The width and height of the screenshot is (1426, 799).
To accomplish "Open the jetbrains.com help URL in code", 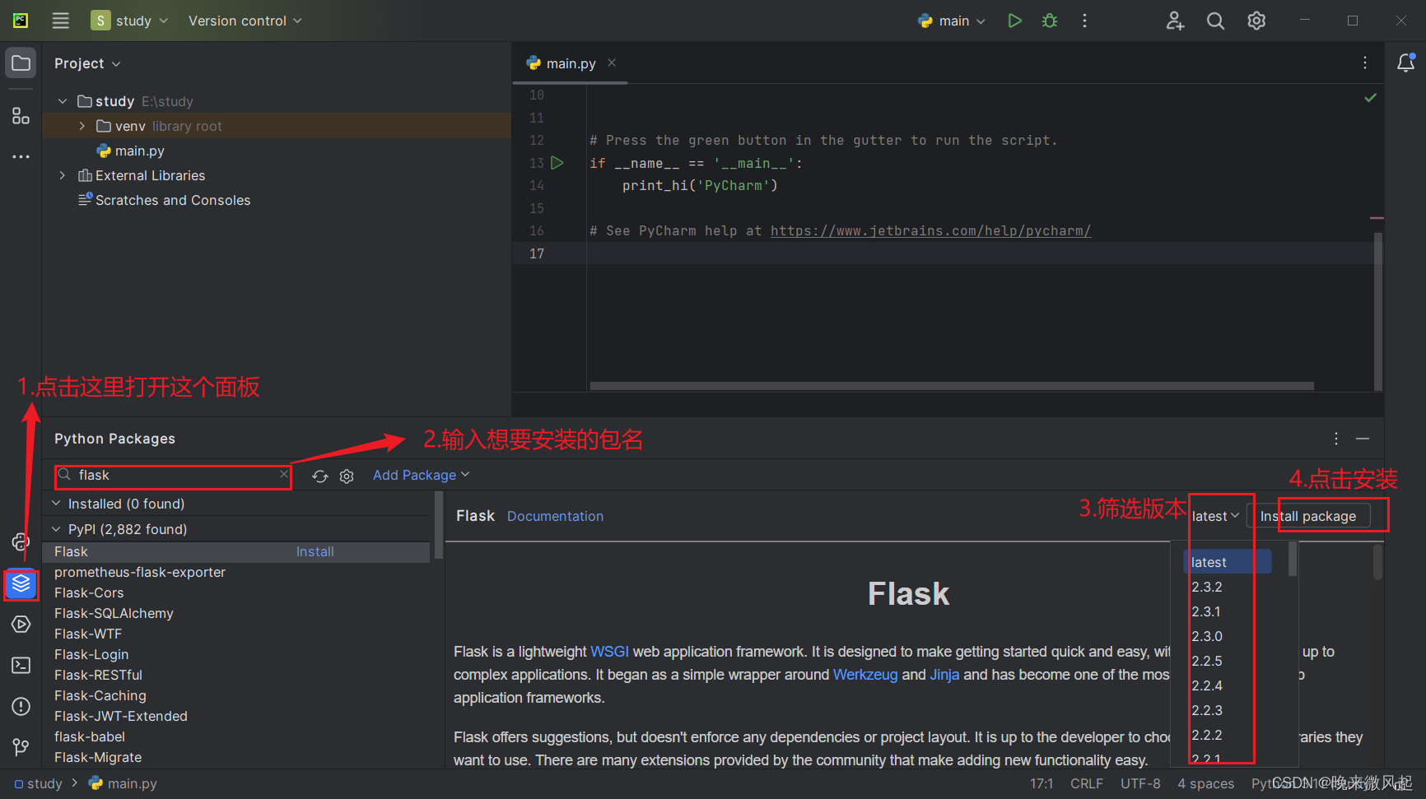I will (930, 231).
